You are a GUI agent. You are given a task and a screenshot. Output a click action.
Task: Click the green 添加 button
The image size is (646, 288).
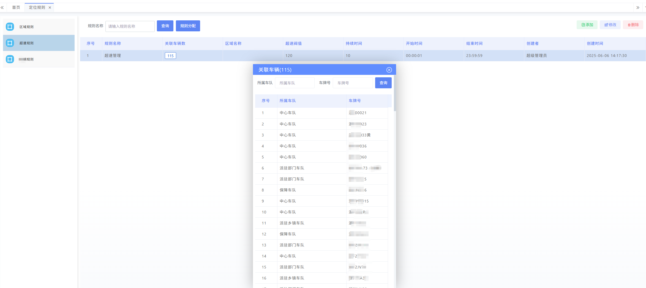pyautogui.click(x=587, y=25)
